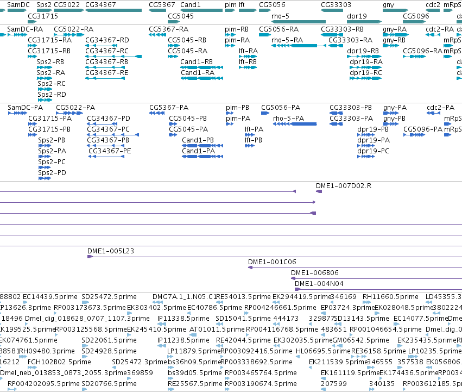Select the DME1-004N04 clone
This screenshot has width=462, height=392.
[378, 289]
